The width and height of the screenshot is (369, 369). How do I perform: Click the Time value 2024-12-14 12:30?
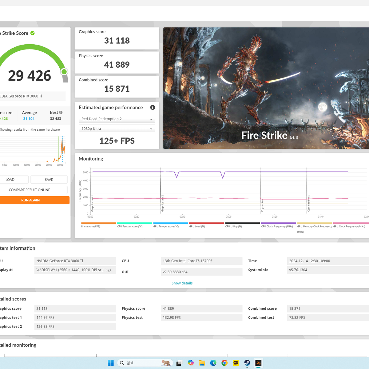point(328,261)
